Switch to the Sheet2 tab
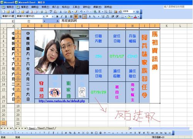 pos(41,128)
